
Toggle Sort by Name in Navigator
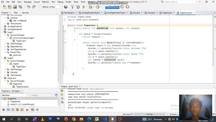[x=32, y=109]
